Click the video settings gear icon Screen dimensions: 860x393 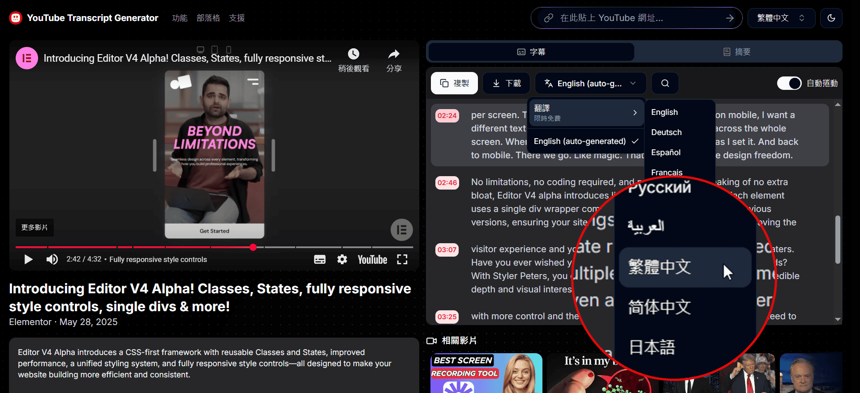click(x=342, y=259)
